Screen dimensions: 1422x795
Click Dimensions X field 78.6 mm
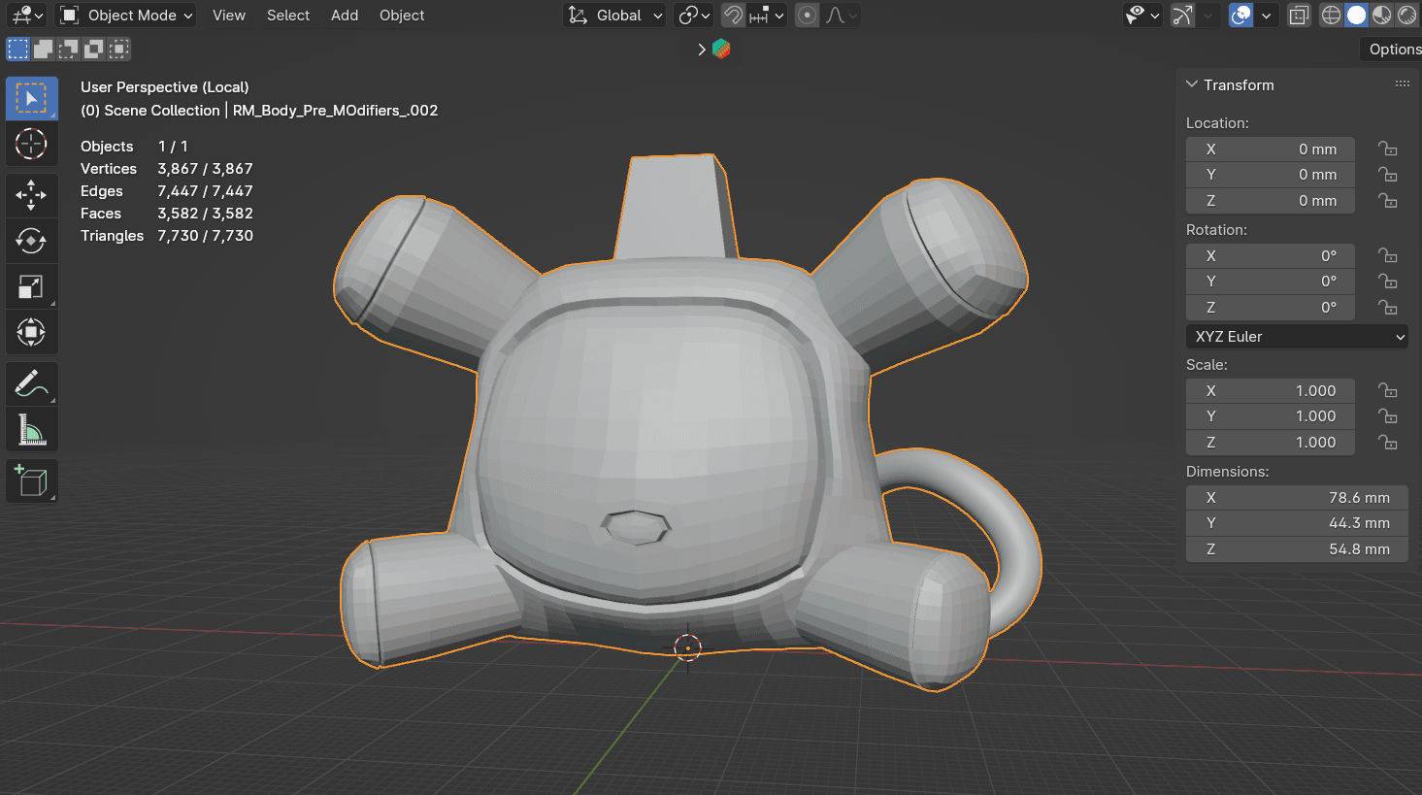point(1297,498)
